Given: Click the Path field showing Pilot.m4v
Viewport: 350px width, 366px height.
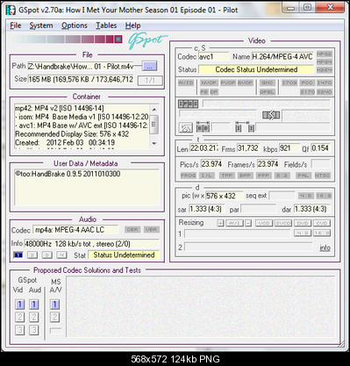Looking at the screenshot, I should point(81,67).
